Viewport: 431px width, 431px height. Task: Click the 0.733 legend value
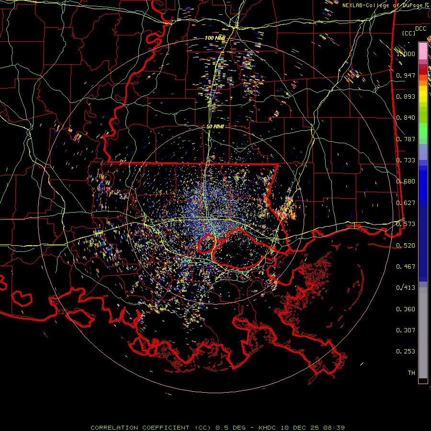[x=406, y=160]
